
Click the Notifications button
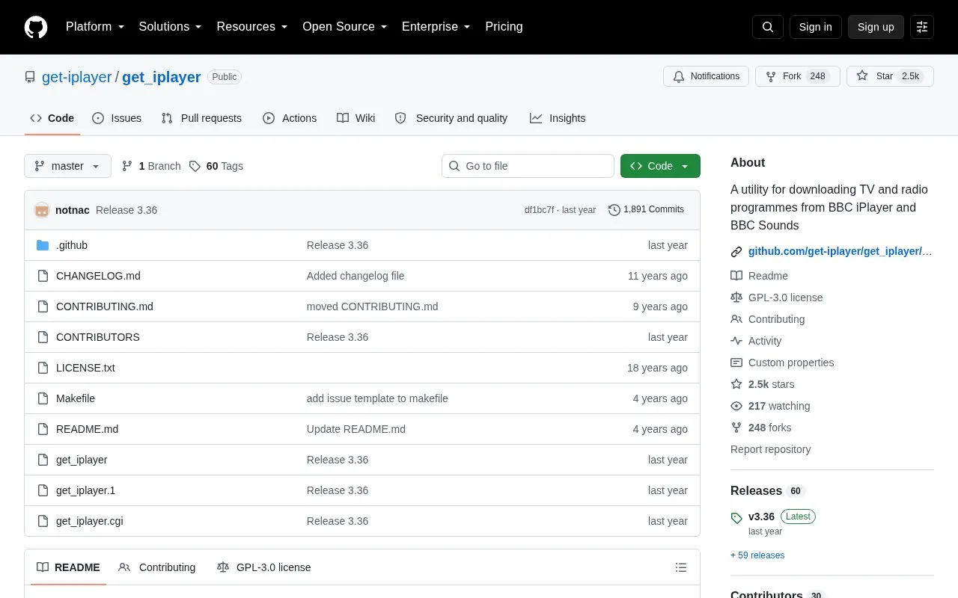point(706,76)
